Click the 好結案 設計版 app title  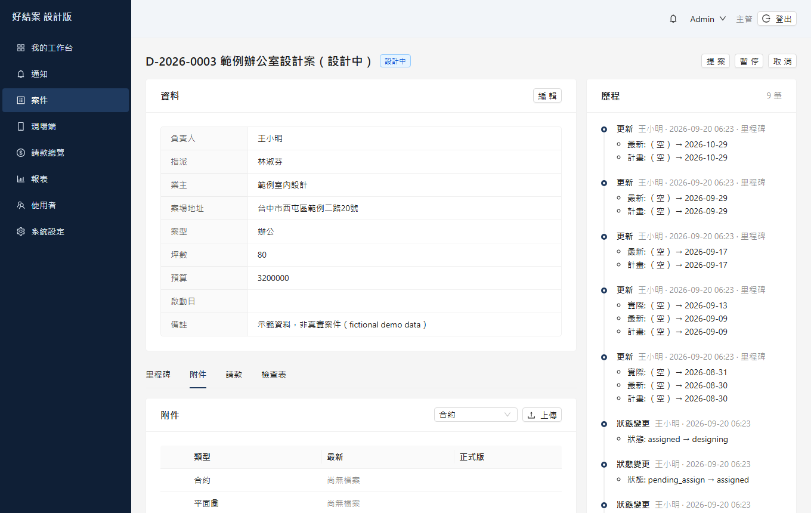42,17
